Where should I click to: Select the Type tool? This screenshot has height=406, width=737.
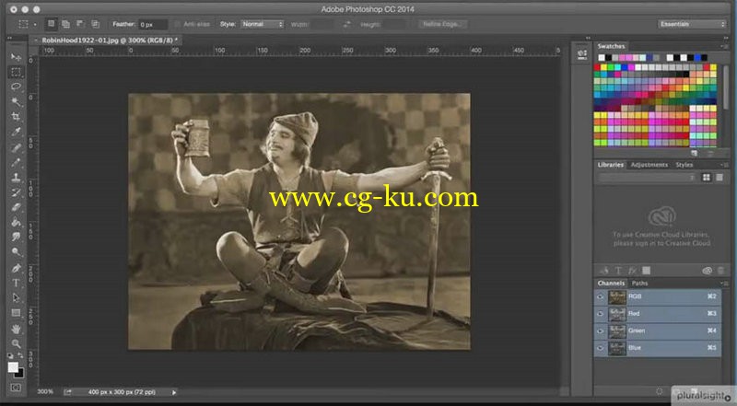[16, 283]
